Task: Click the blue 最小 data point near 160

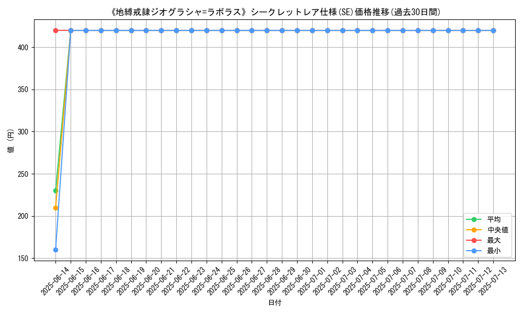Action: (x=56, y=250)
